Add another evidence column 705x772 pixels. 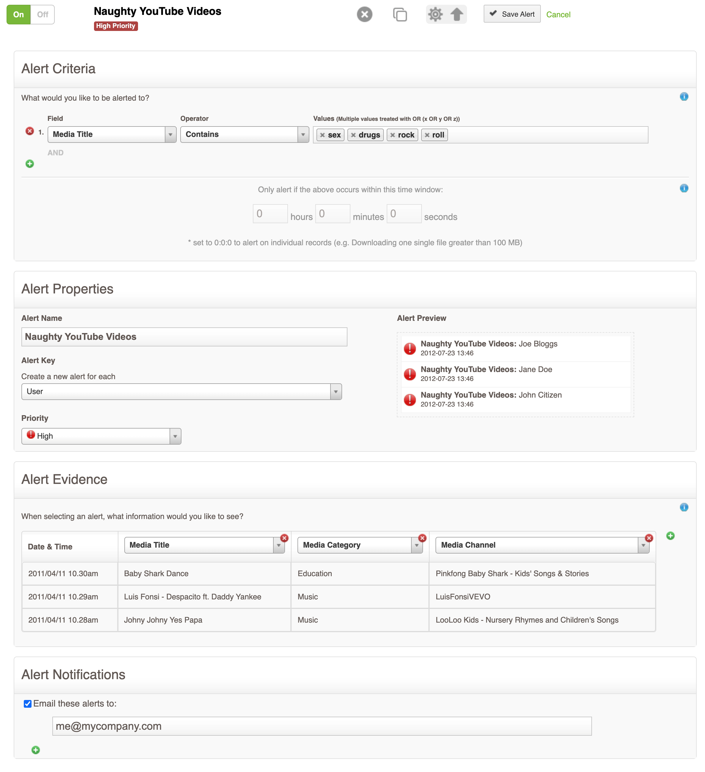670,535
